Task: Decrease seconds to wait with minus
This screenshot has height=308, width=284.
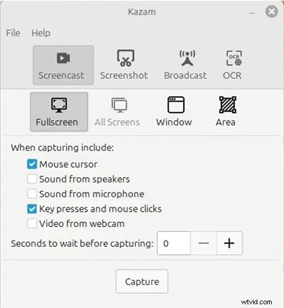Action: click(x=204, y=243)
